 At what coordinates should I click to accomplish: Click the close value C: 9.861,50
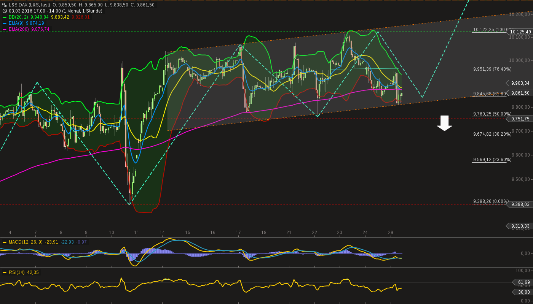pos(143,5)
